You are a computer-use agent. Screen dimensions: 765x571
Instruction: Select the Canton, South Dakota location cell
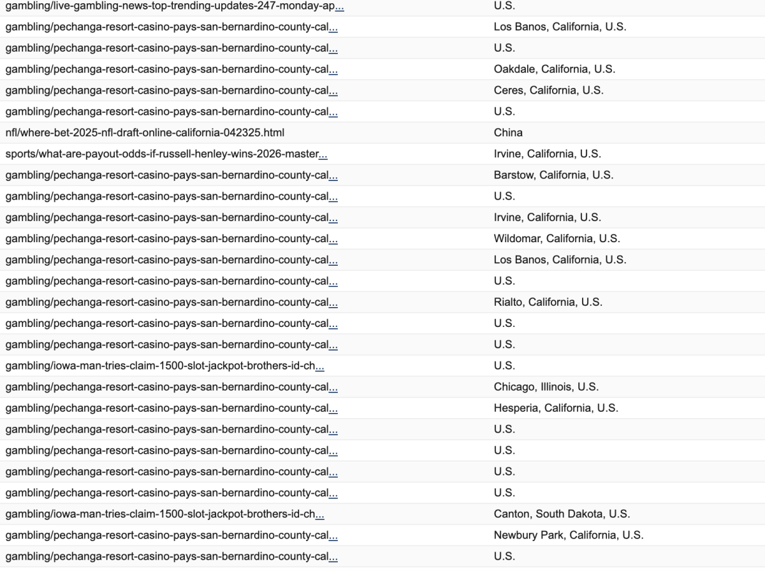562,514
